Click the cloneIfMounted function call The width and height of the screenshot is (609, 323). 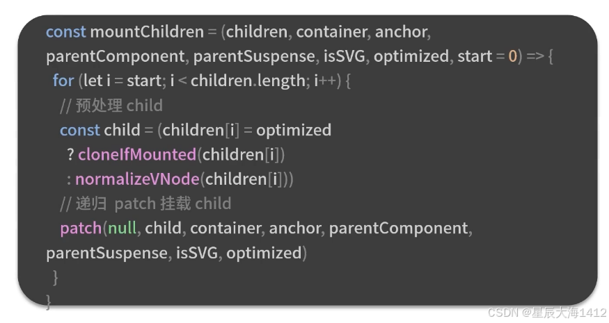(x=137, y=155)
